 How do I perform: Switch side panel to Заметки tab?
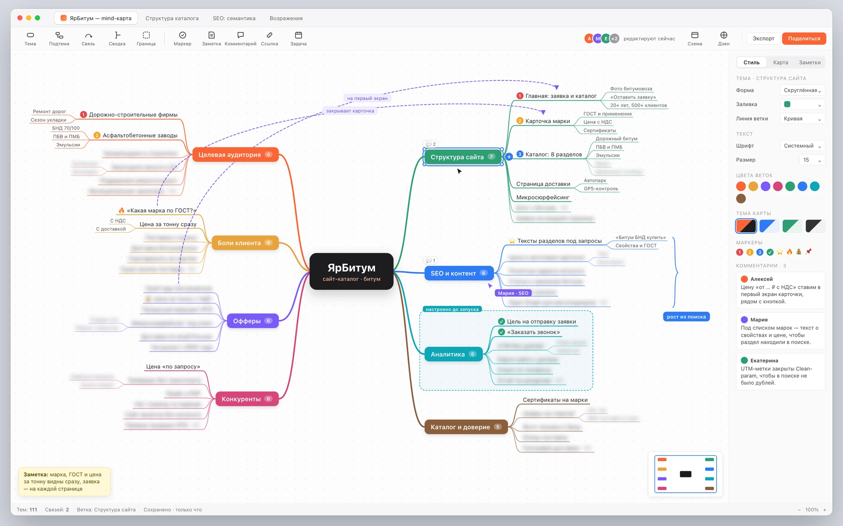pyautogui.click(x=810, y=62)
